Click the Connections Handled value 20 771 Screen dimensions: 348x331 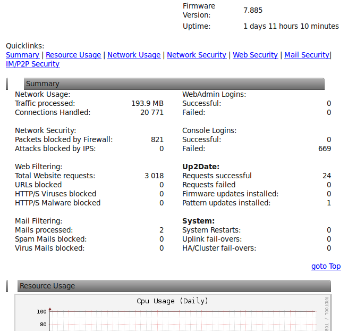pyautogui.click(x=152, y=112)
